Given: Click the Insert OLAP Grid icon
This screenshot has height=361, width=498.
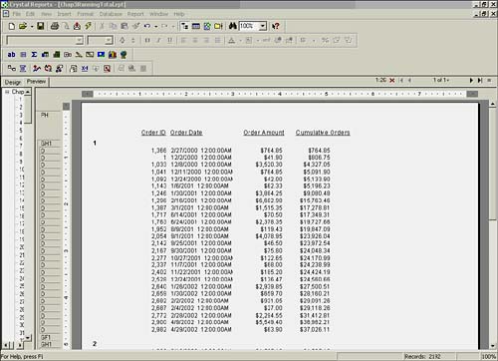Looking at the screenshot, I should click(x=57, y=55).
